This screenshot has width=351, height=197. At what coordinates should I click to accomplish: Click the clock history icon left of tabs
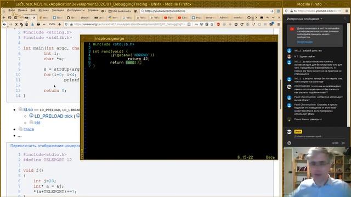[10, 18]
